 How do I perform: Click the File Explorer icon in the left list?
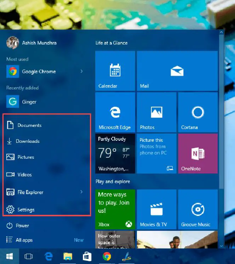(10, 192)
